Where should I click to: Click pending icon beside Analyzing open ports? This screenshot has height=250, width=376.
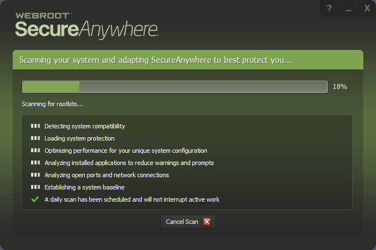(35, 175)
